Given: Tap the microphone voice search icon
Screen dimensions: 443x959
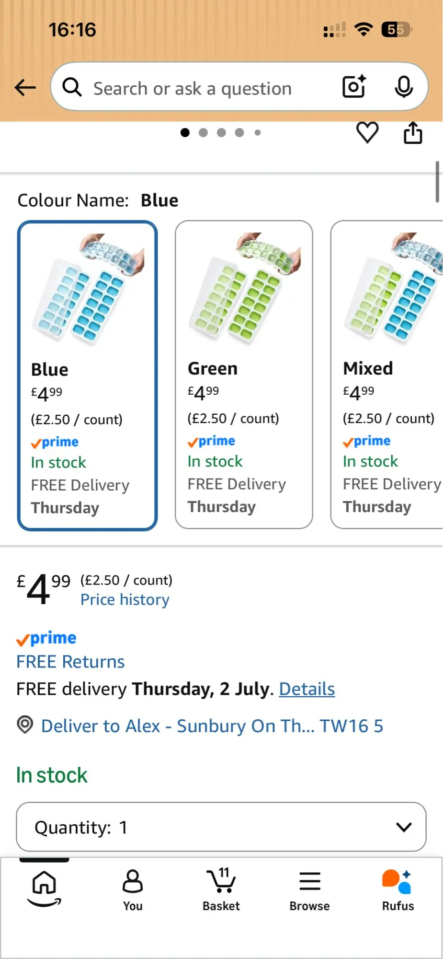Looking at the screenshot, I should [x=404, y=87].
